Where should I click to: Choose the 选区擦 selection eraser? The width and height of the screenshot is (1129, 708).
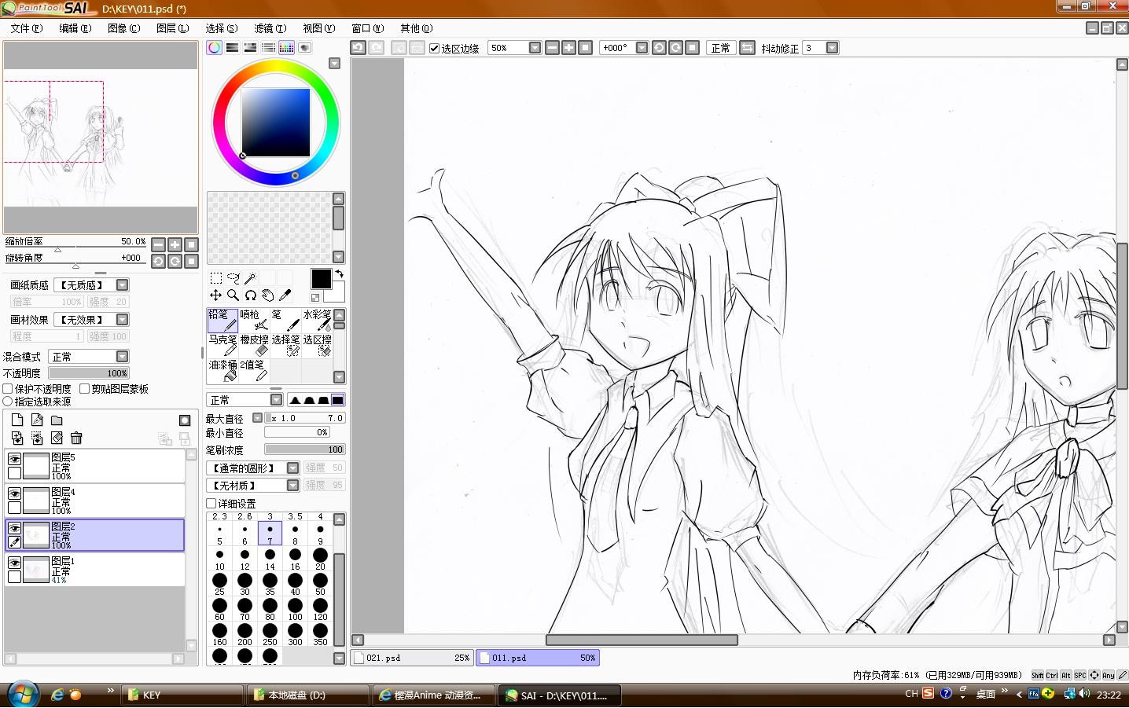(317, 345)
